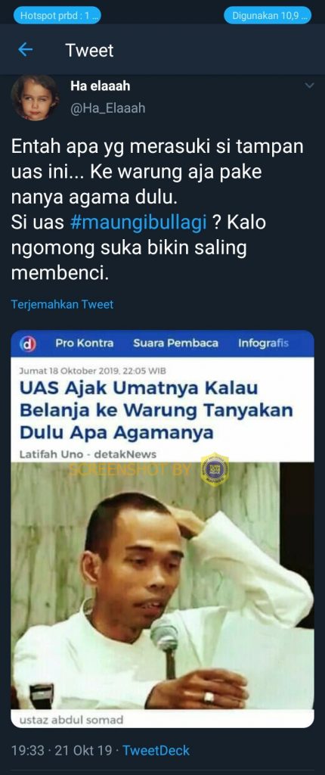Viewport: 325px width, 775px height.
Task: Open the TweetDeck source link
Action: (x=156, y=750)
